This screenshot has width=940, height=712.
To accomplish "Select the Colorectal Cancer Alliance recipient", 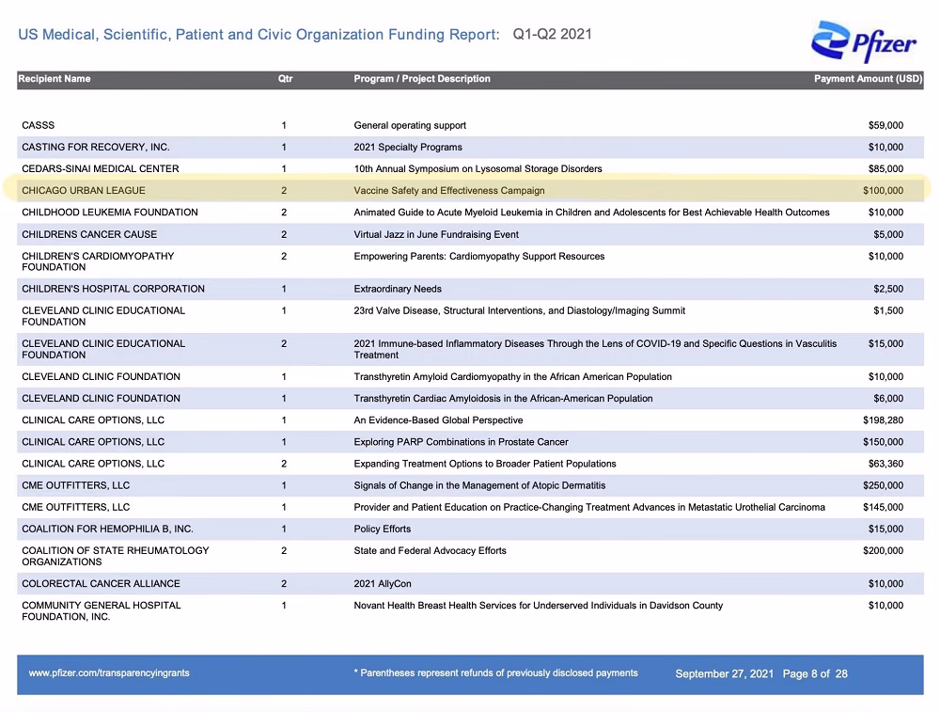I will pyautogui.click(x=101, y=584).
